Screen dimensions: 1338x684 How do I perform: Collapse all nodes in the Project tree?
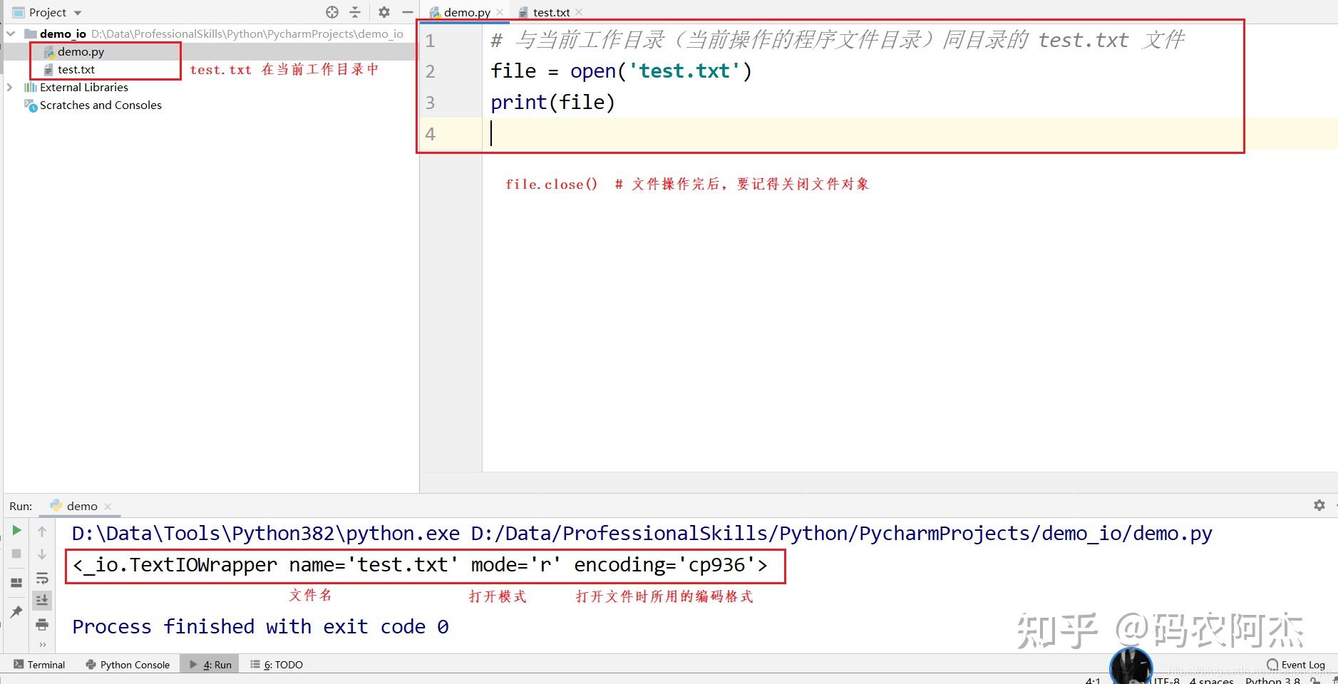(356, 11)
